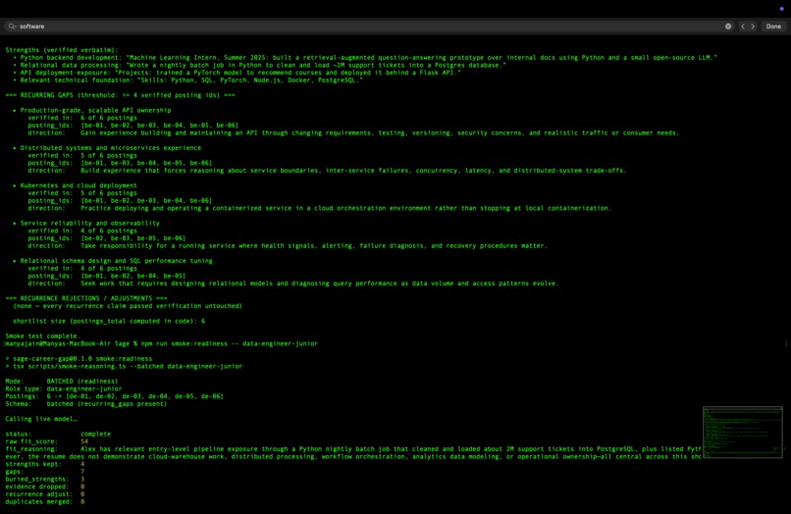Click the 'recurrence adjust: 0' line
The height and width of the screenshot is (514, 791).
[x=45, y=494]
